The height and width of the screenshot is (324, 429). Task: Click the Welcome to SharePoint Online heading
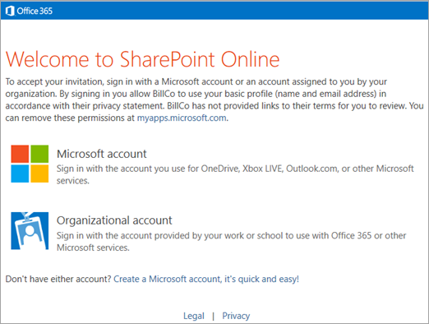point(142,59)
